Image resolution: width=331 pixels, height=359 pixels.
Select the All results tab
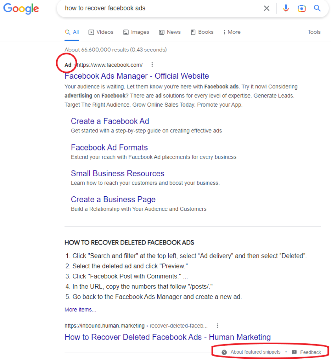point(72,32)
